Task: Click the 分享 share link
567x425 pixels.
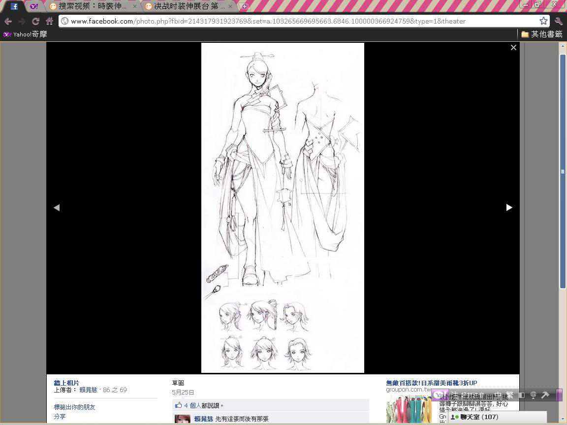Action: [x=60, y=416]
